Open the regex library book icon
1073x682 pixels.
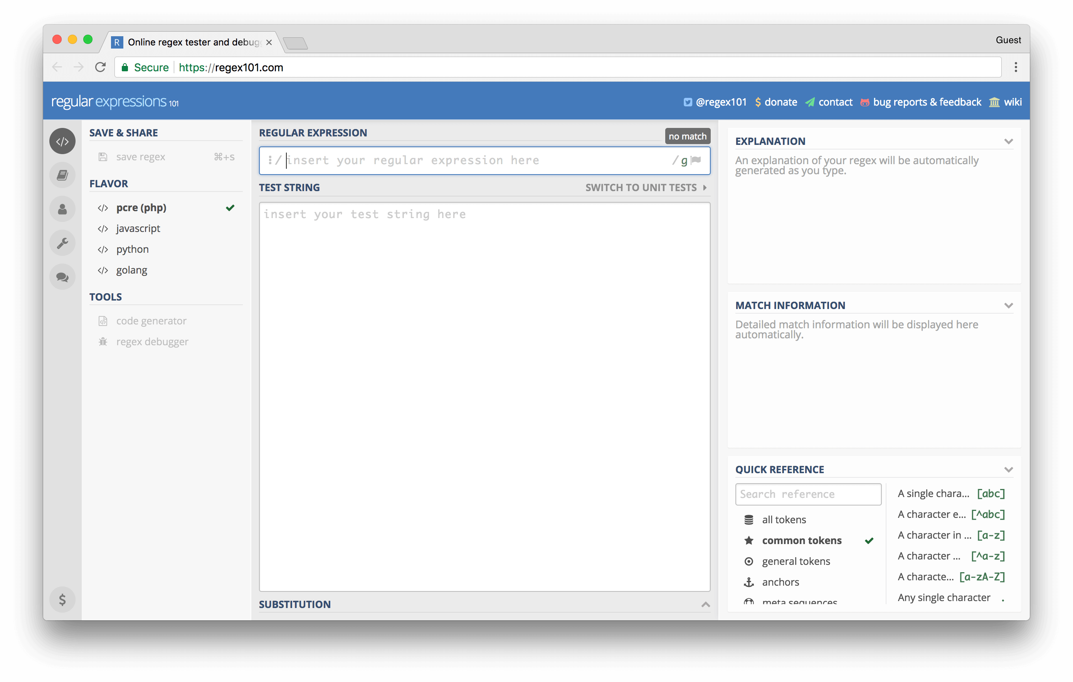pos(62,175)
